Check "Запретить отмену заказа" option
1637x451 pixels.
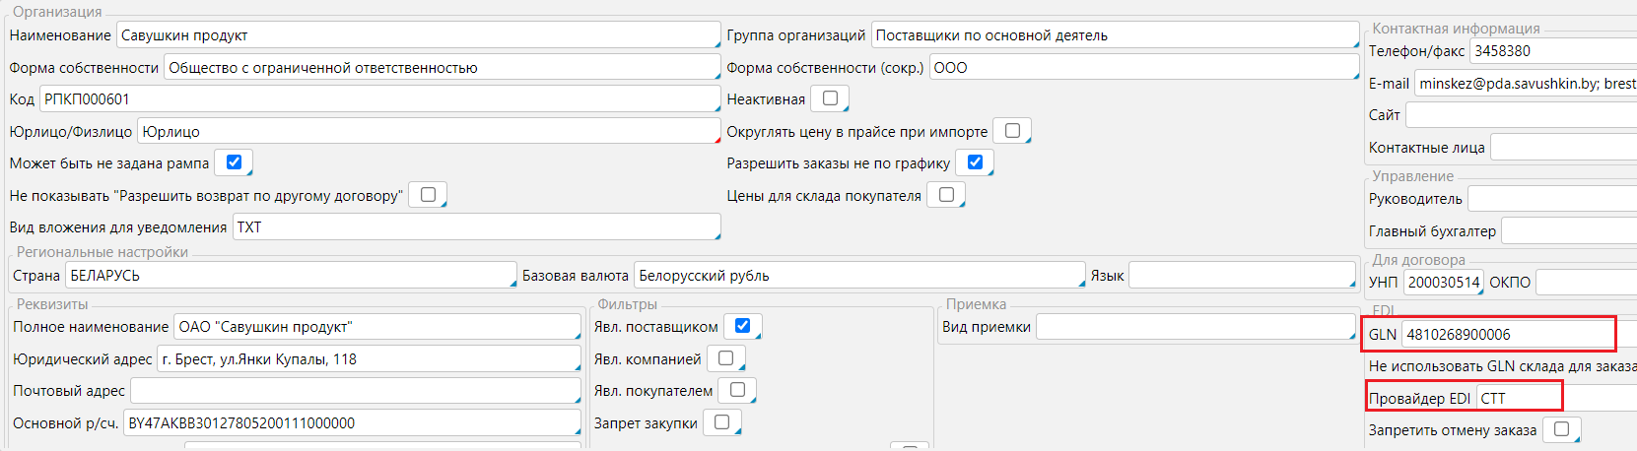click(1561, 429)
